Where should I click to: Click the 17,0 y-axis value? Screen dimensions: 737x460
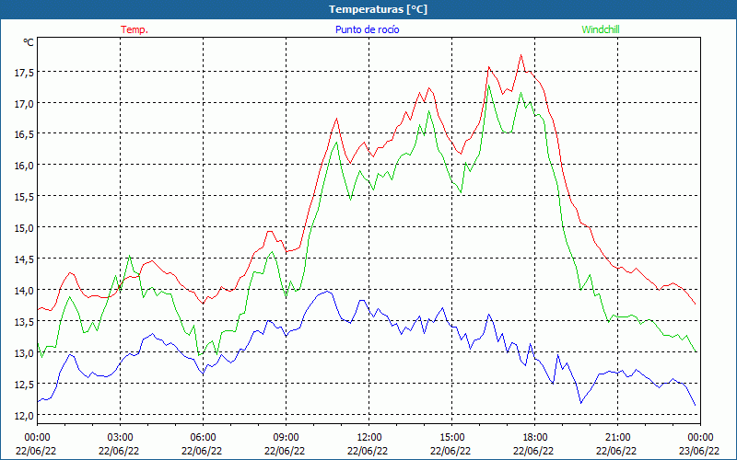pyautogui.click(x=24, y=103)
